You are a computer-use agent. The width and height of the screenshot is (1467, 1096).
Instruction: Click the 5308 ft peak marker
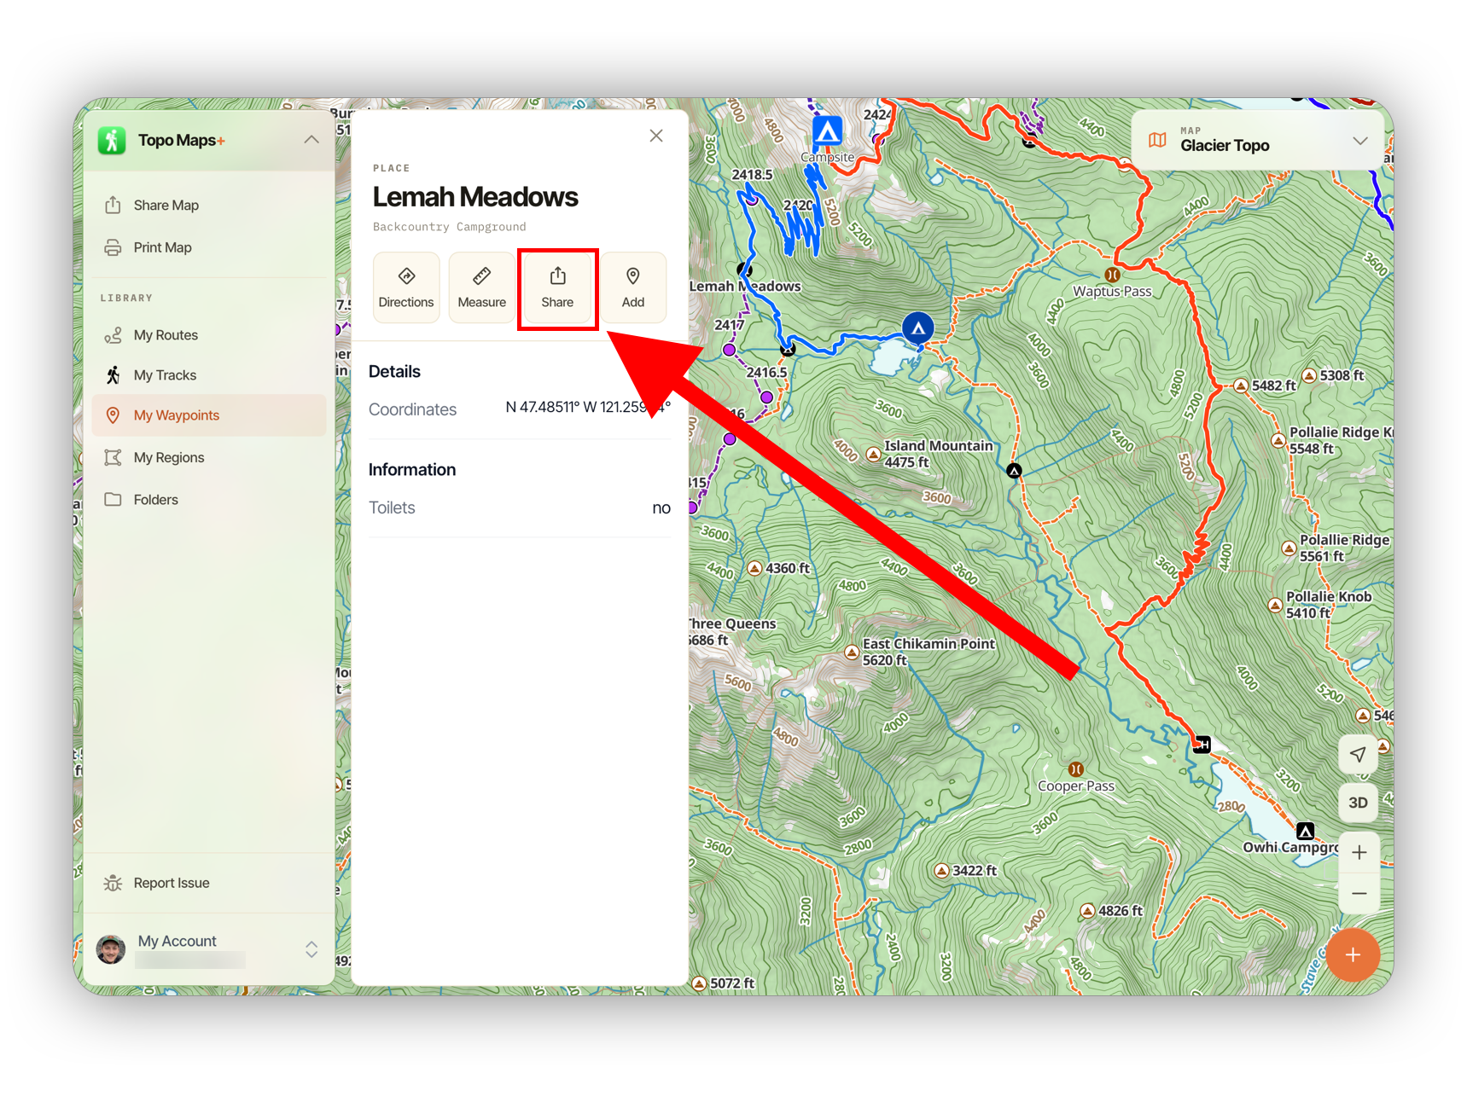[1309, 375]
